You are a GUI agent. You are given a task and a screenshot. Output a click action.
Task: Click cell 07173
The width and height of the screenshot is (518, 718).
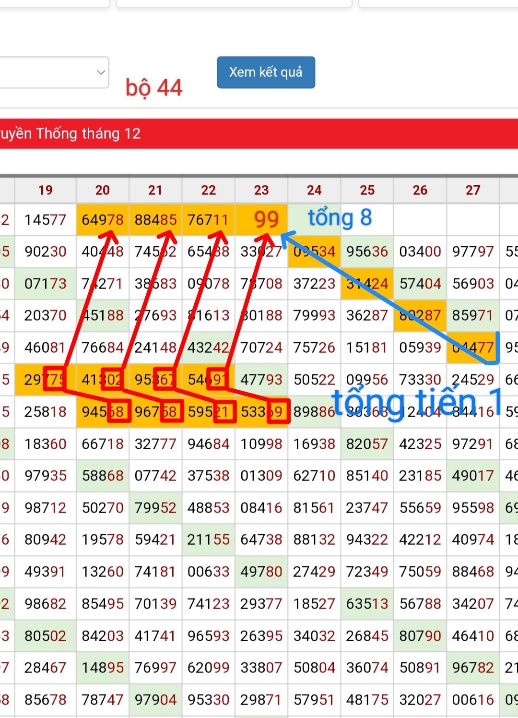46,284
